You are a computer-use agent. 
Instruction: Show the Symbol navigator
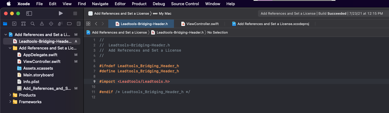click(x=23, y=24)
